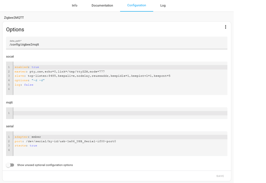Click the 'enabled: true' socat line
266x183 pixels.
tap(120, 67)
